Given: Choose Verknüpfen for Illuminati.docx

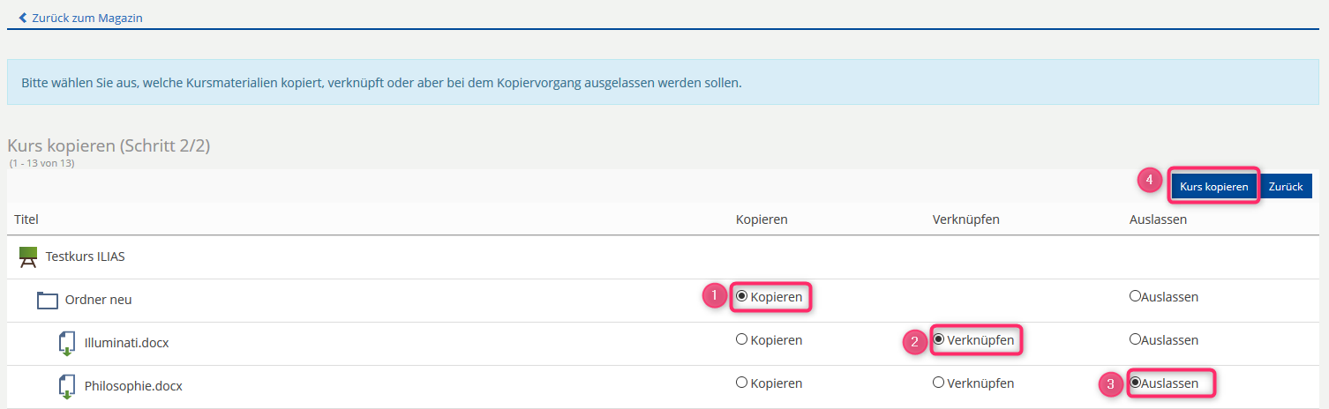Looking at the screenshot, I should click(x=939, y=339).
